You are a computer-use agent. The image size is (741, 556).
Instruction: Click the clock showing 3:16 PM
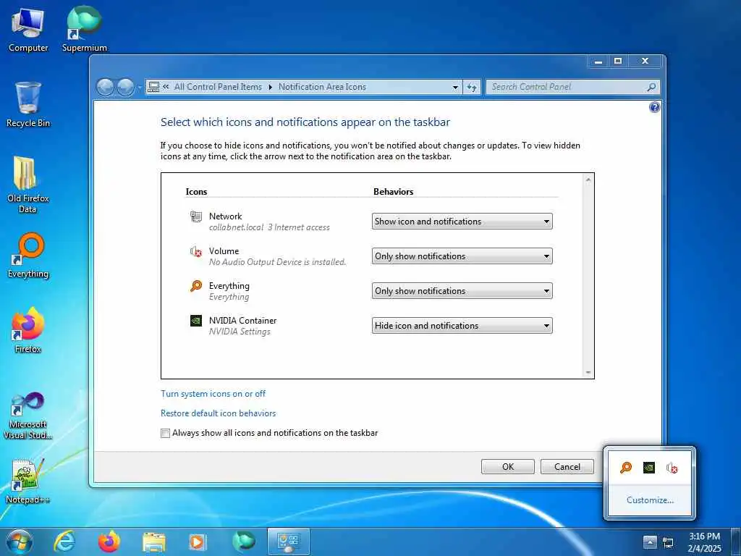[x=705, y=536]
